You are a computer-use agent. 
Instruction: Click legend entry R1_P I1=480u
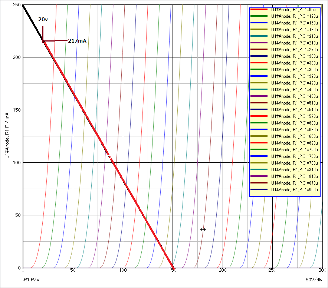tap(284, 96)
